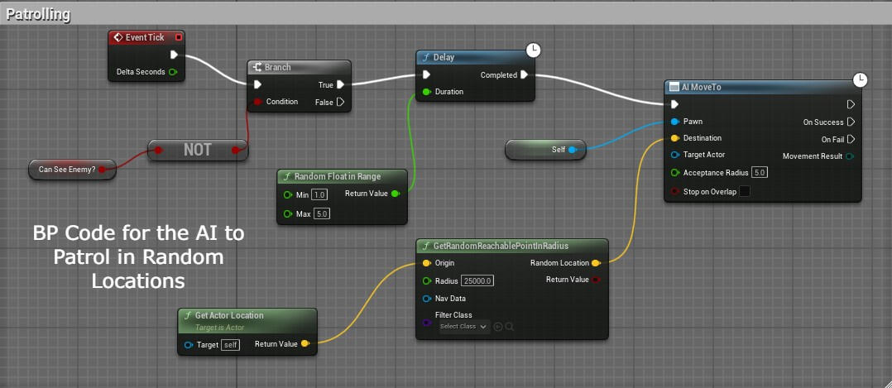Click the Delay Completed output pin
This screenshot has width=892, height=388.
pos(524,74)
